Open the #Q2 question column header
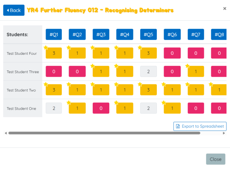This screenshot has width=230, height=169. point(77,34)
